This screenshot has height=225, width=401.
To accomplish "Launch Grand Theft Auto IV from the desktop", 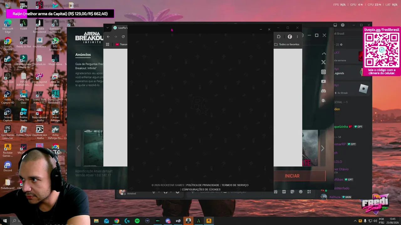I will [39, 97].
